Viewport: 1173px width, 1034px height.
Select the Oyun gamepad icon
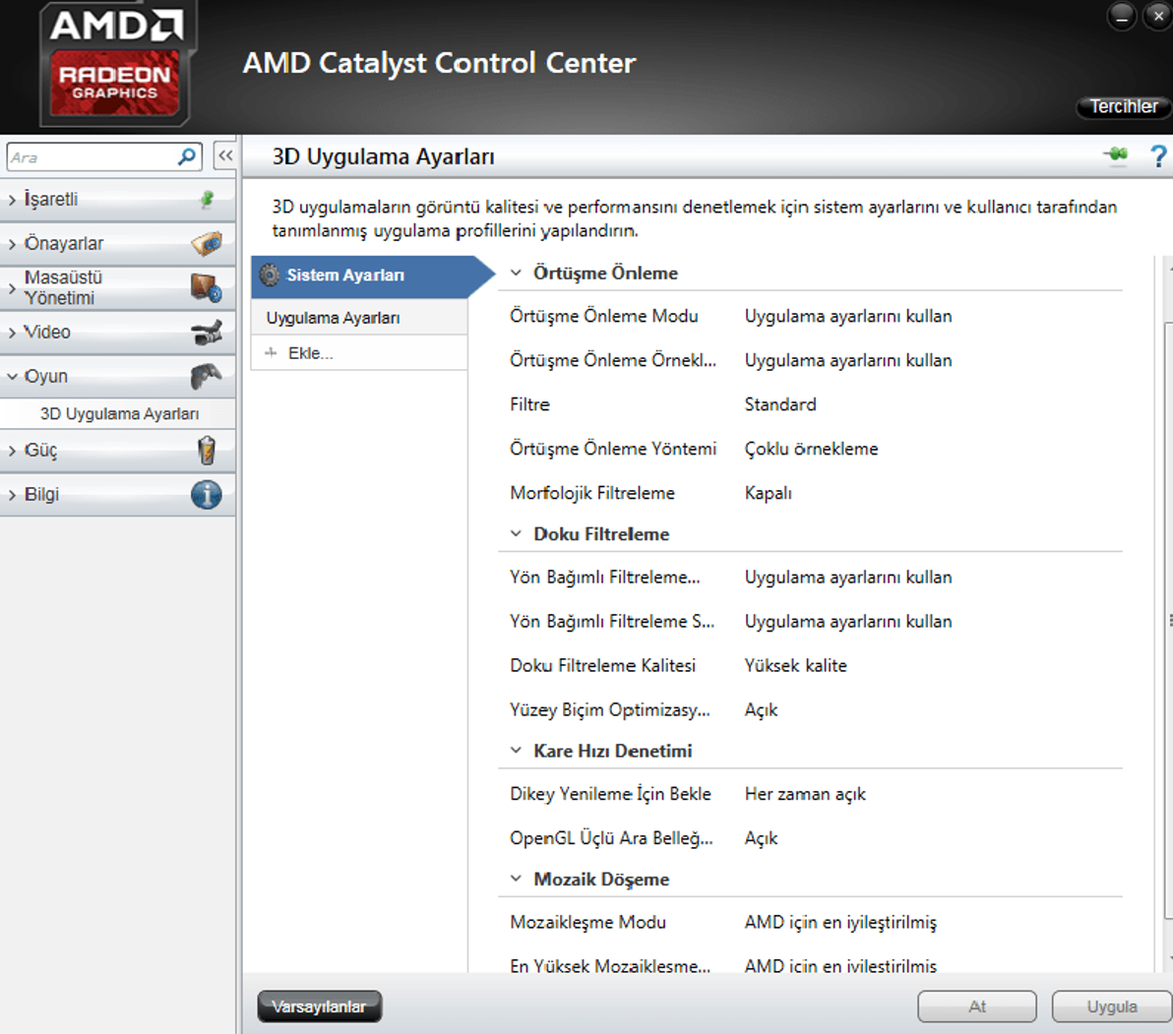207,376
